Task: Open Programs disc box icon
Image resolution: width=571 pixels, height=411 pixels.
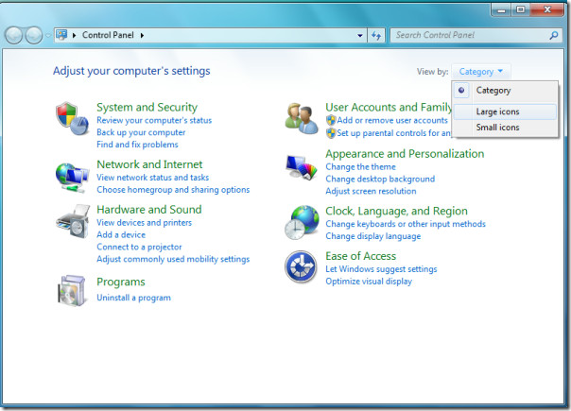Action: (72, 290)
